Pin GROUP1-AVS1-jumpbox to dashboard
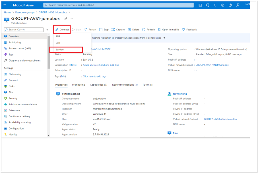 pyautogui.click(x=66, y=18)
